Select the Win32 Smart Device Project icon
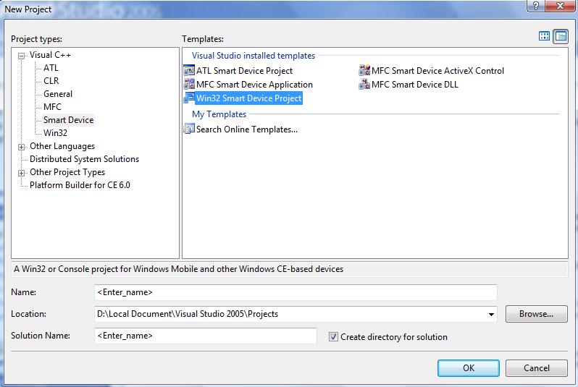578x387 pixels. pos(189,98)
